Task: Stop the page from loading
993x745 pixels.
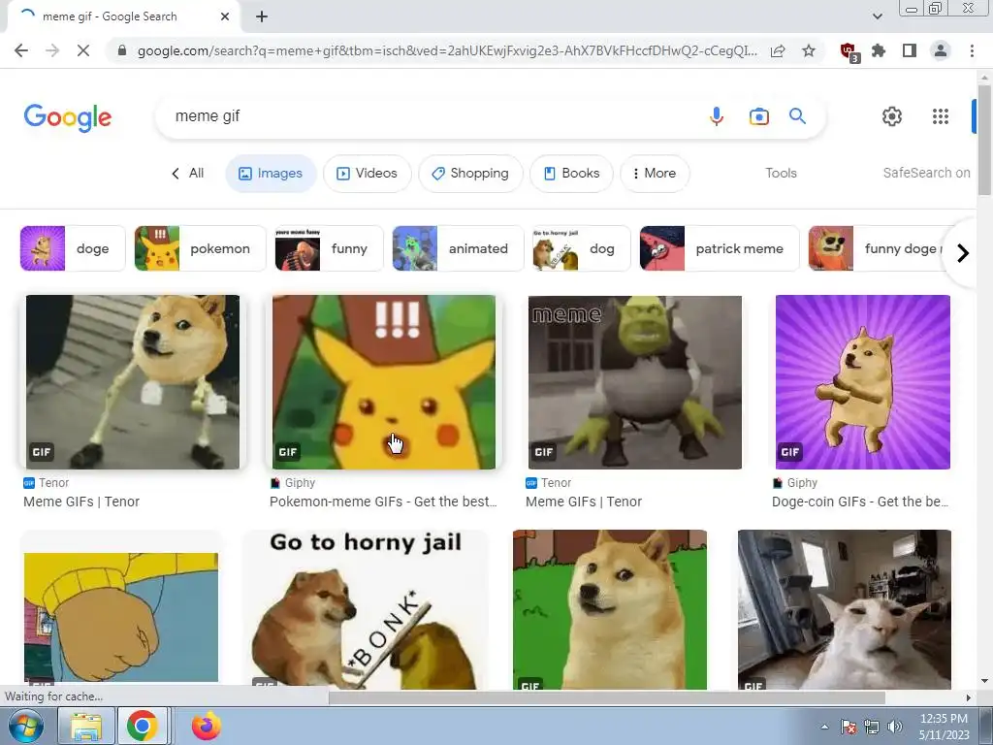Action: (x=83, y=50)
